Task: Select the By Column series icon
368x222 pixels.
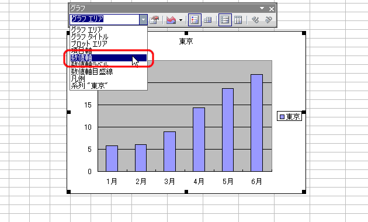Action: click(238, 20)
